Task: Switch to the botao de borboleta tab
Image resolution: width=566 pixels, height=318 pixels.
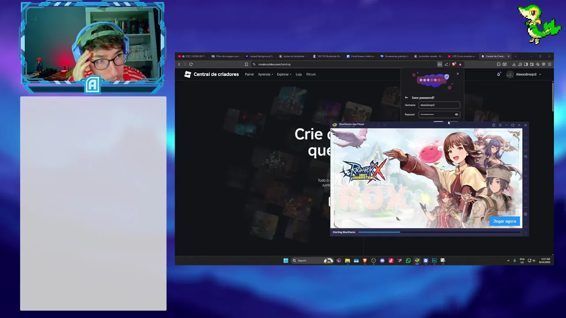Action: pos(293,56)
